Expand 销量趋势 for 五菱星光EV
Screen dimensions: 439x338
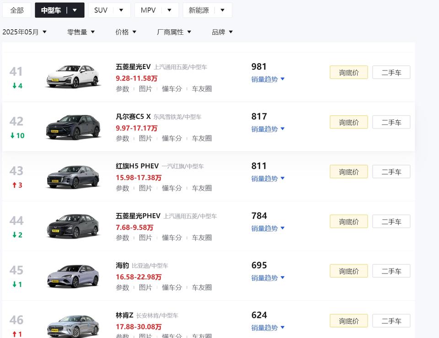point(268,79)
